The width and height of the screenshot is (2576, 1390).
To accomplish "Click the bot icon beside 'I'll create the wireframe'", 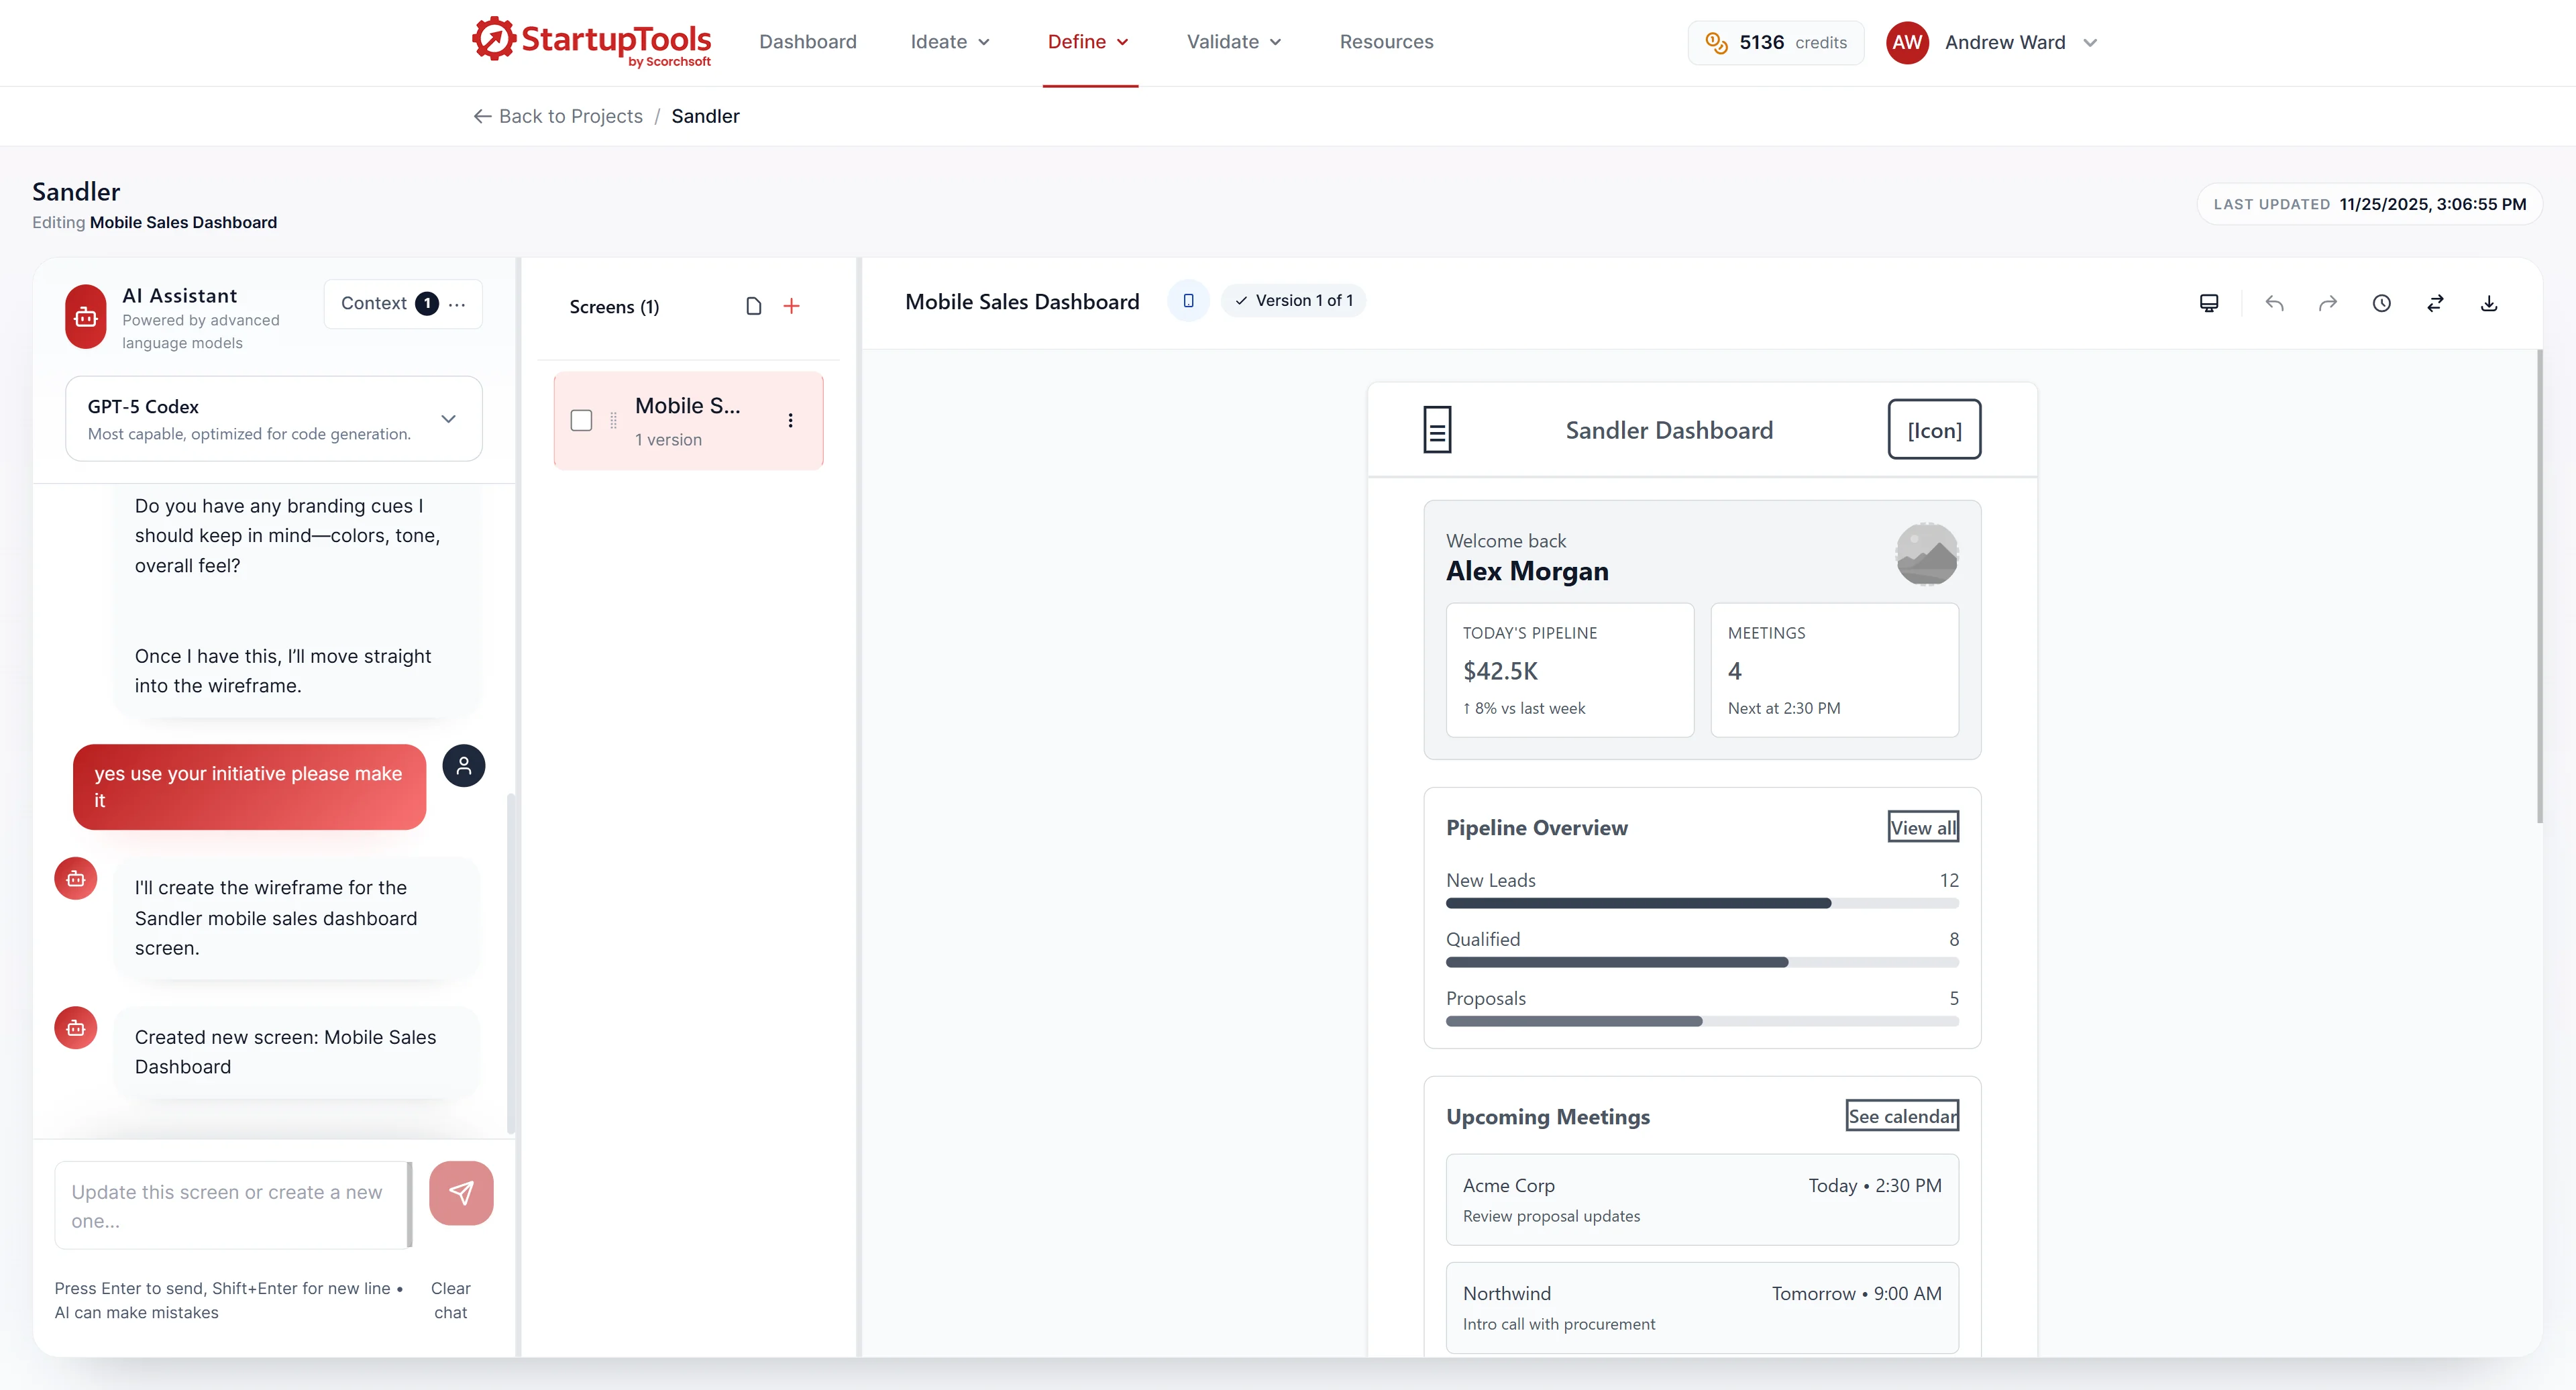I will (x=76, y=879).
